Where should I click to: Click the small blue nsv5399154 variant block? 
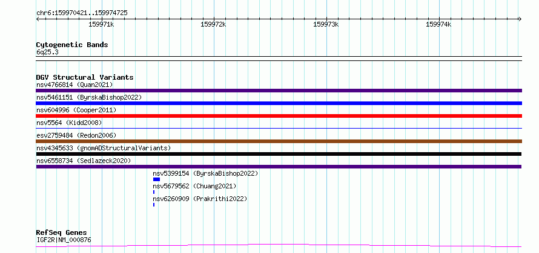(156, 179)
